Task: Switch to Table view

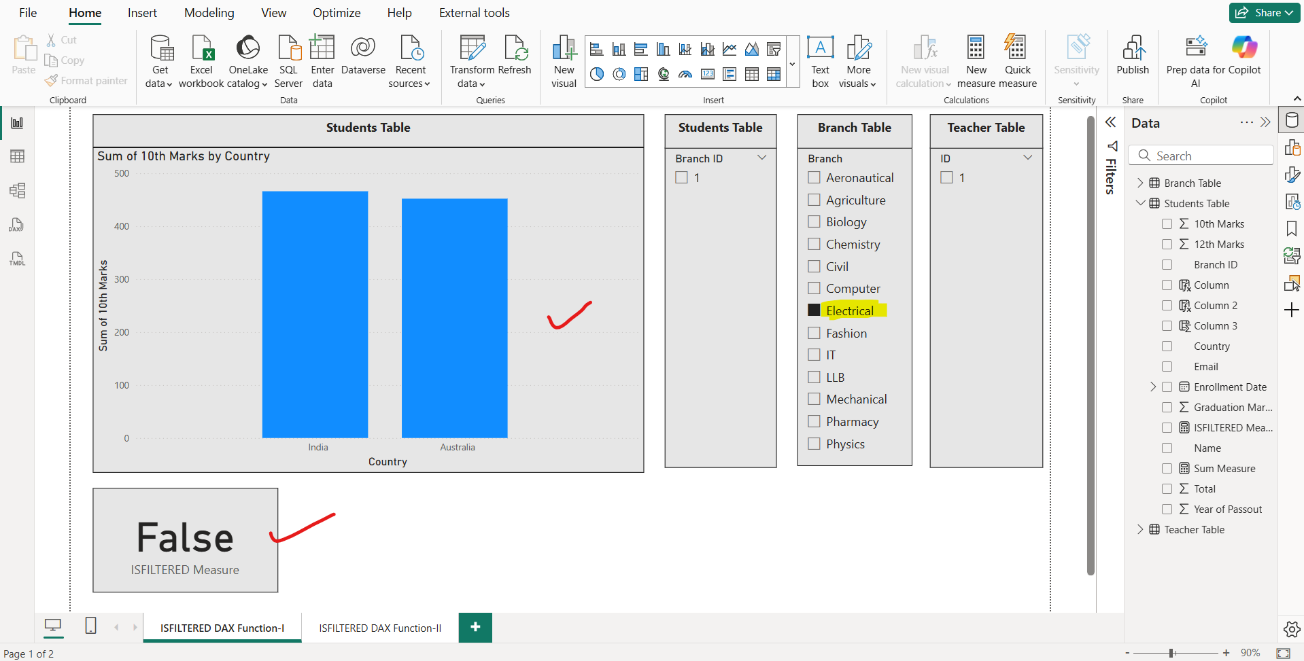Action: tap(17, 156)
